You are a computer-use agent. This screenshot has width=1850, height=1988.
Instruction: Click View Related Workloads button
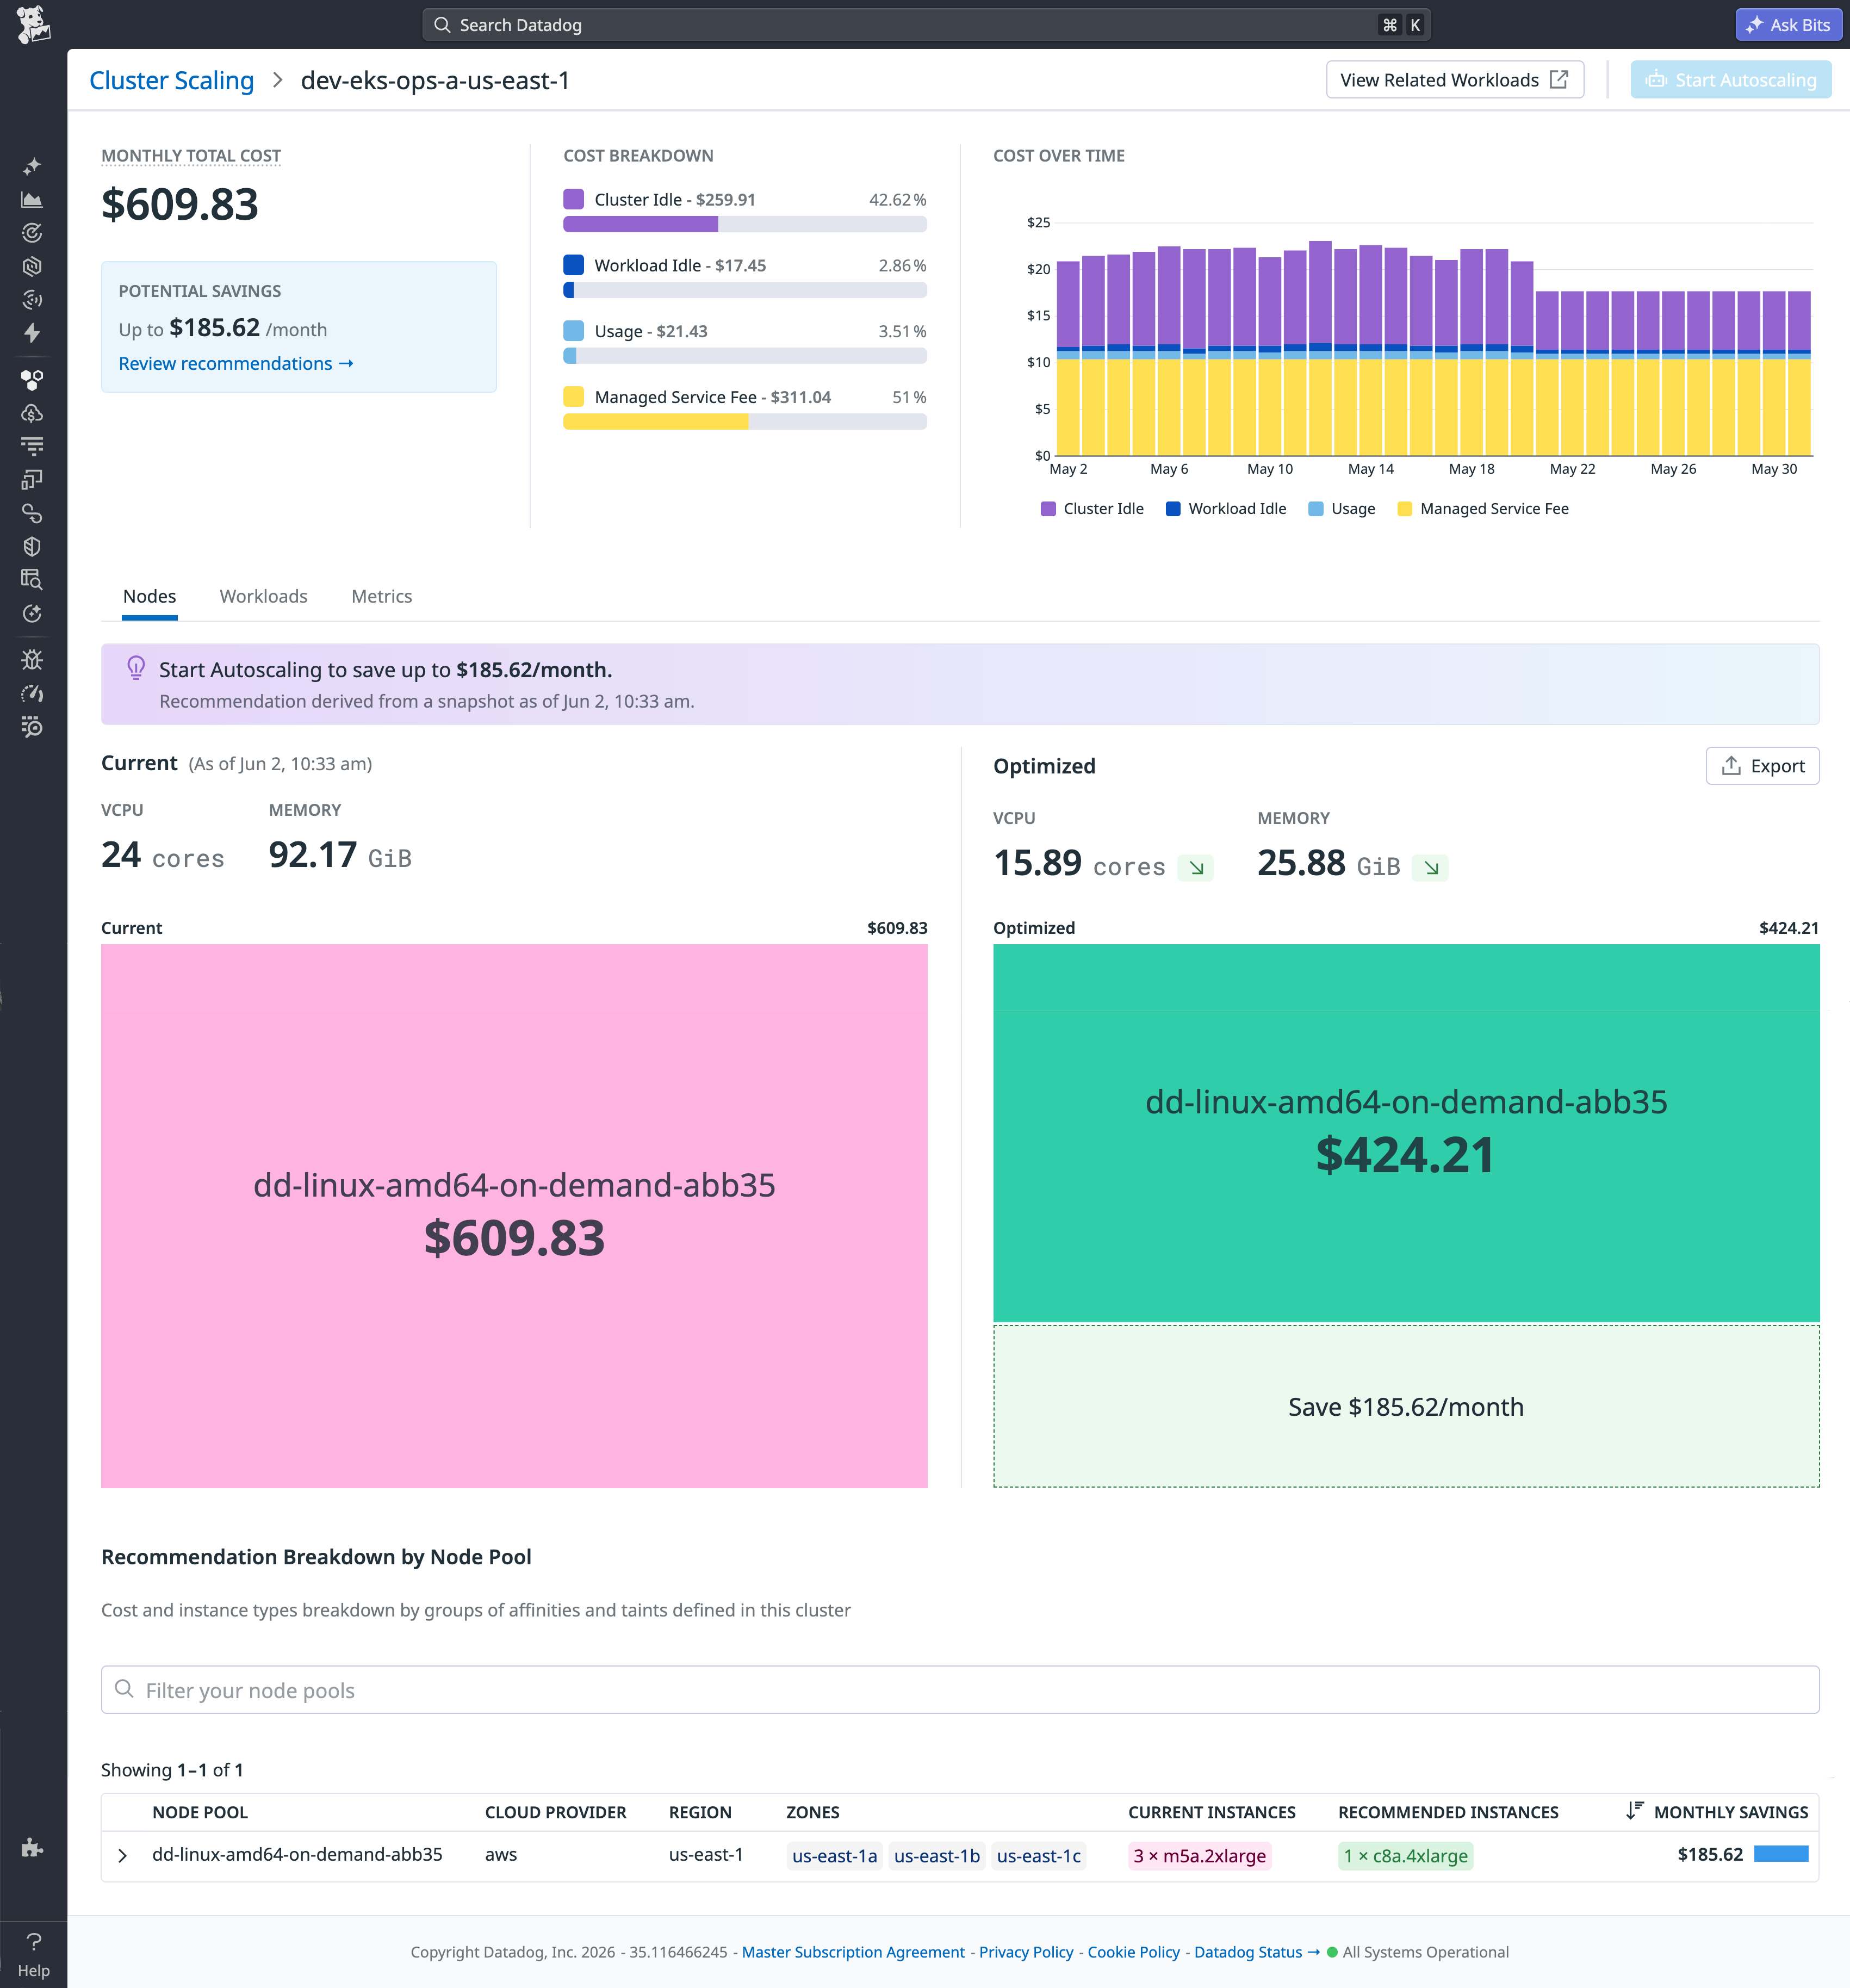click(1454, 80)
